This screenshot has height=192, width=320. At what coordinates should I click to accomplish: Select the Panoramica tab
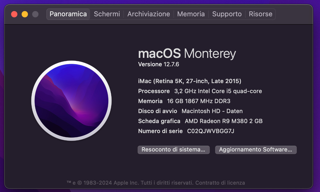(68, 14)
